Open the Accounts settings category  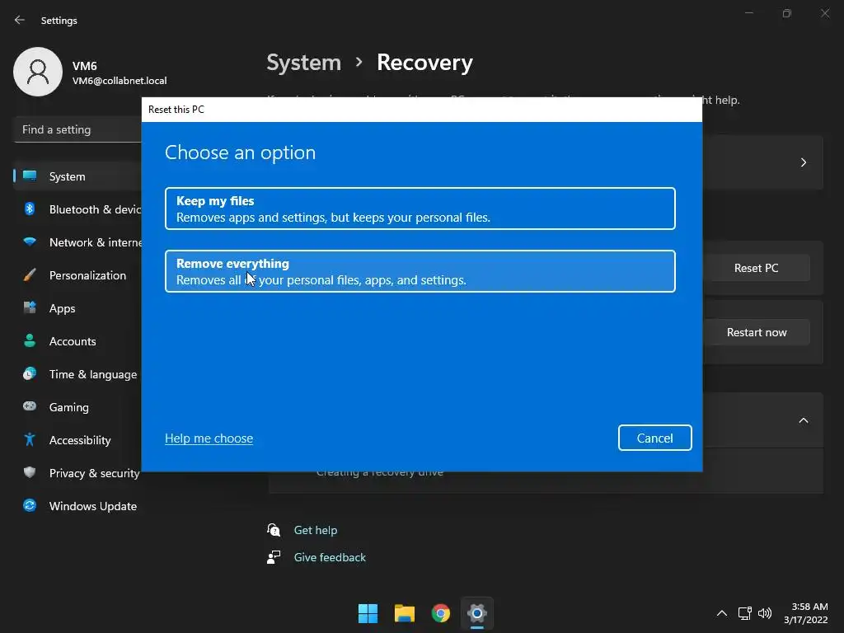pyautogui.click(x=77, y=341)
